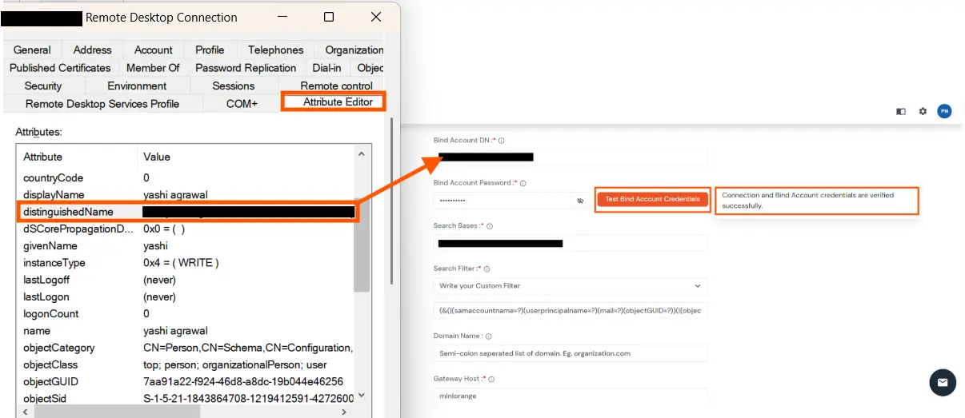This screenshot has width=965, height=418.
Task: Open the PN user avatar menu
Action: pos(944,111)
